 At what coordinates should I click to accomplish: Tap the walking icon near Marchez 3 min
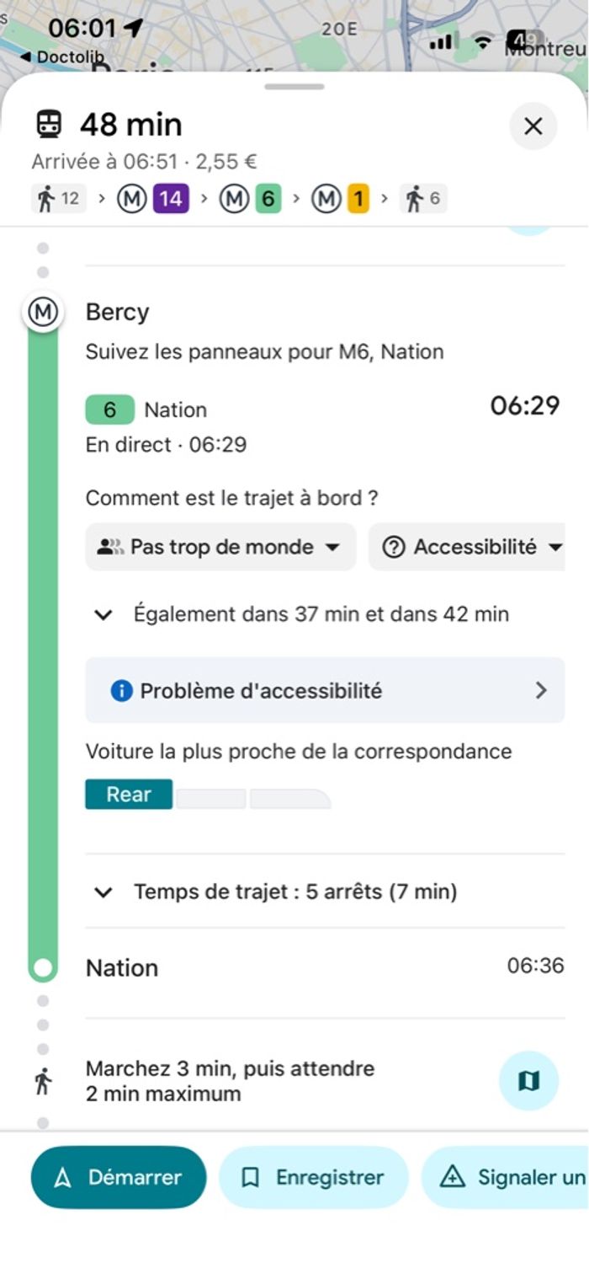point(44,1081)
